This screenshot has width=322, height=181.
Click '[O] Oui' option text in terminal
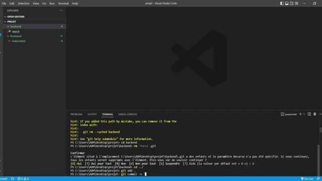tap(76, 163)
